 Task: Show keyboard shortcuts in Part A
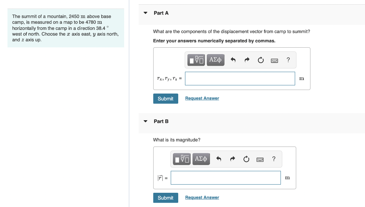point(274,60)
